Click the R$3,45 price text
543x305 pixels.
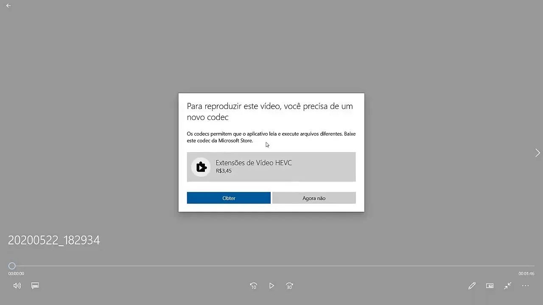pos(224,171)
